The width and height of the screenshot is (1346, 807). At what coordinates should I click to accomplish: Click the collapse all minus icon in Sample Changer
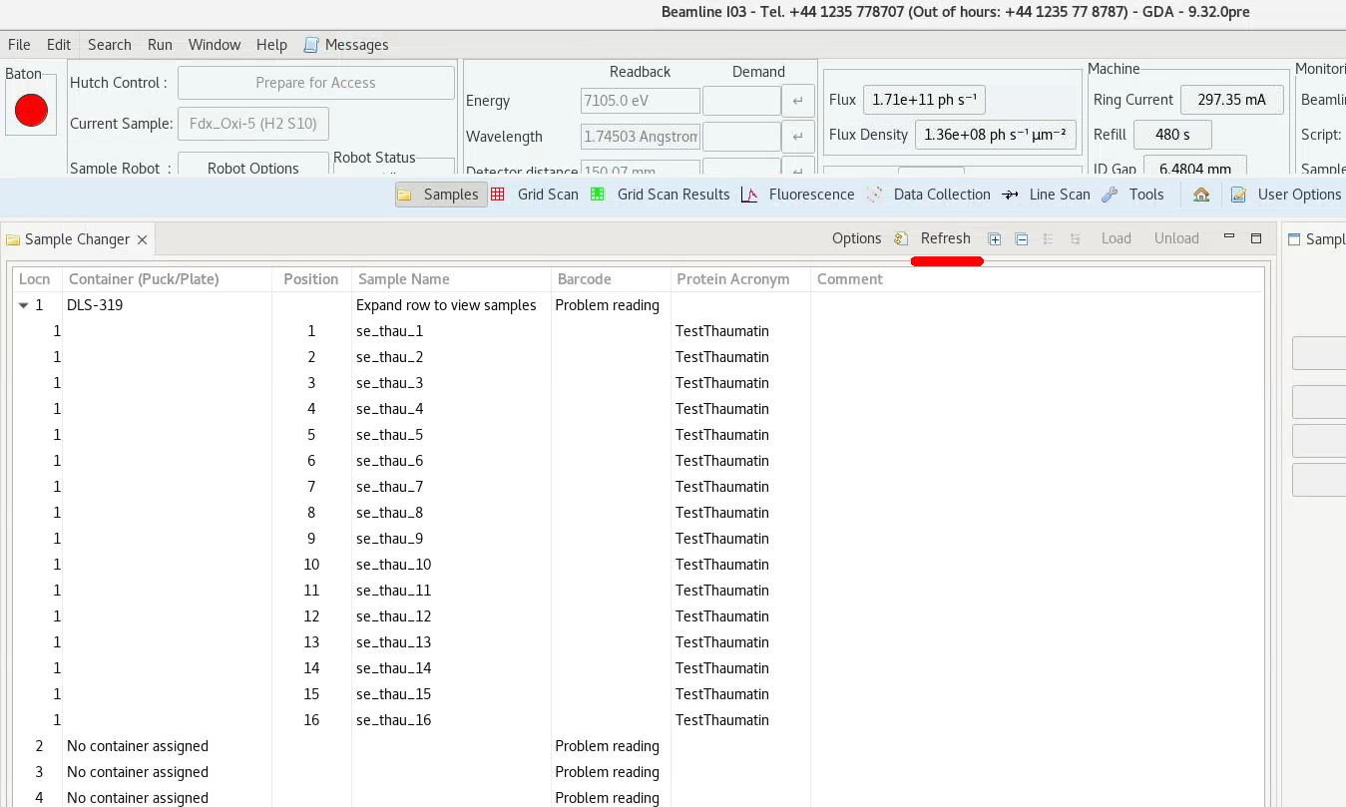click(1022, 238)
